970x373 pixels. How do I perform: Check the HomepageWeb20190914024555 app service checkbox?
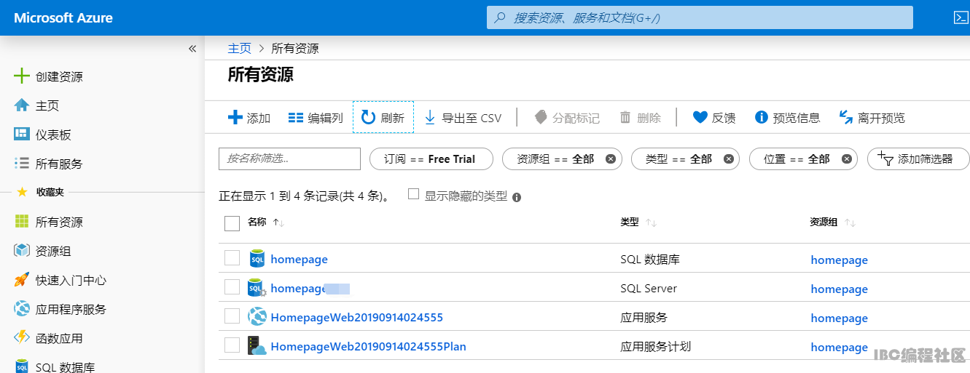(x=232, y=316)
